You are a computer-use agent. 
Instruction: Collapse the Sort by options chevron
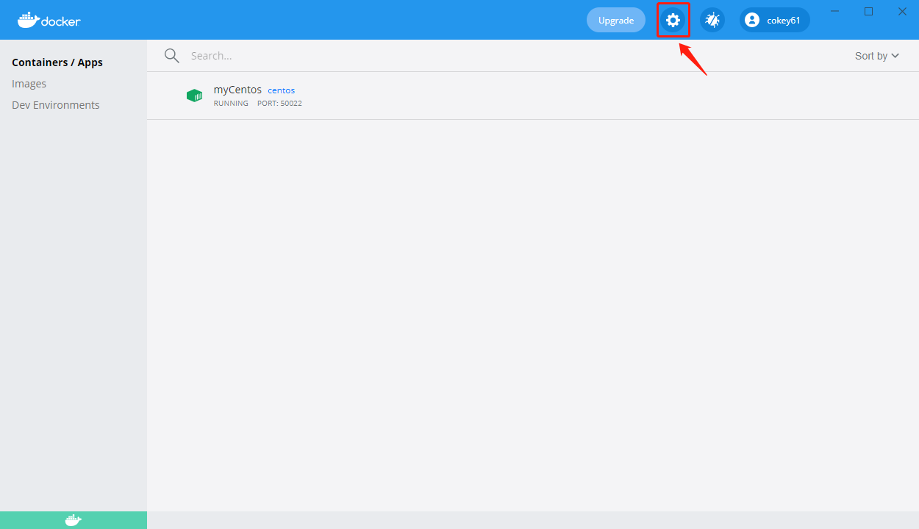tap(897, 55)
